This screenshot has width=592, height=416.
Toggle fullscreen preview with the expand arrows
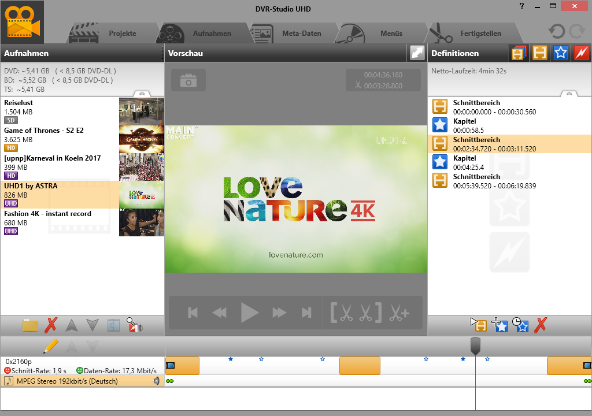[417, 53]
